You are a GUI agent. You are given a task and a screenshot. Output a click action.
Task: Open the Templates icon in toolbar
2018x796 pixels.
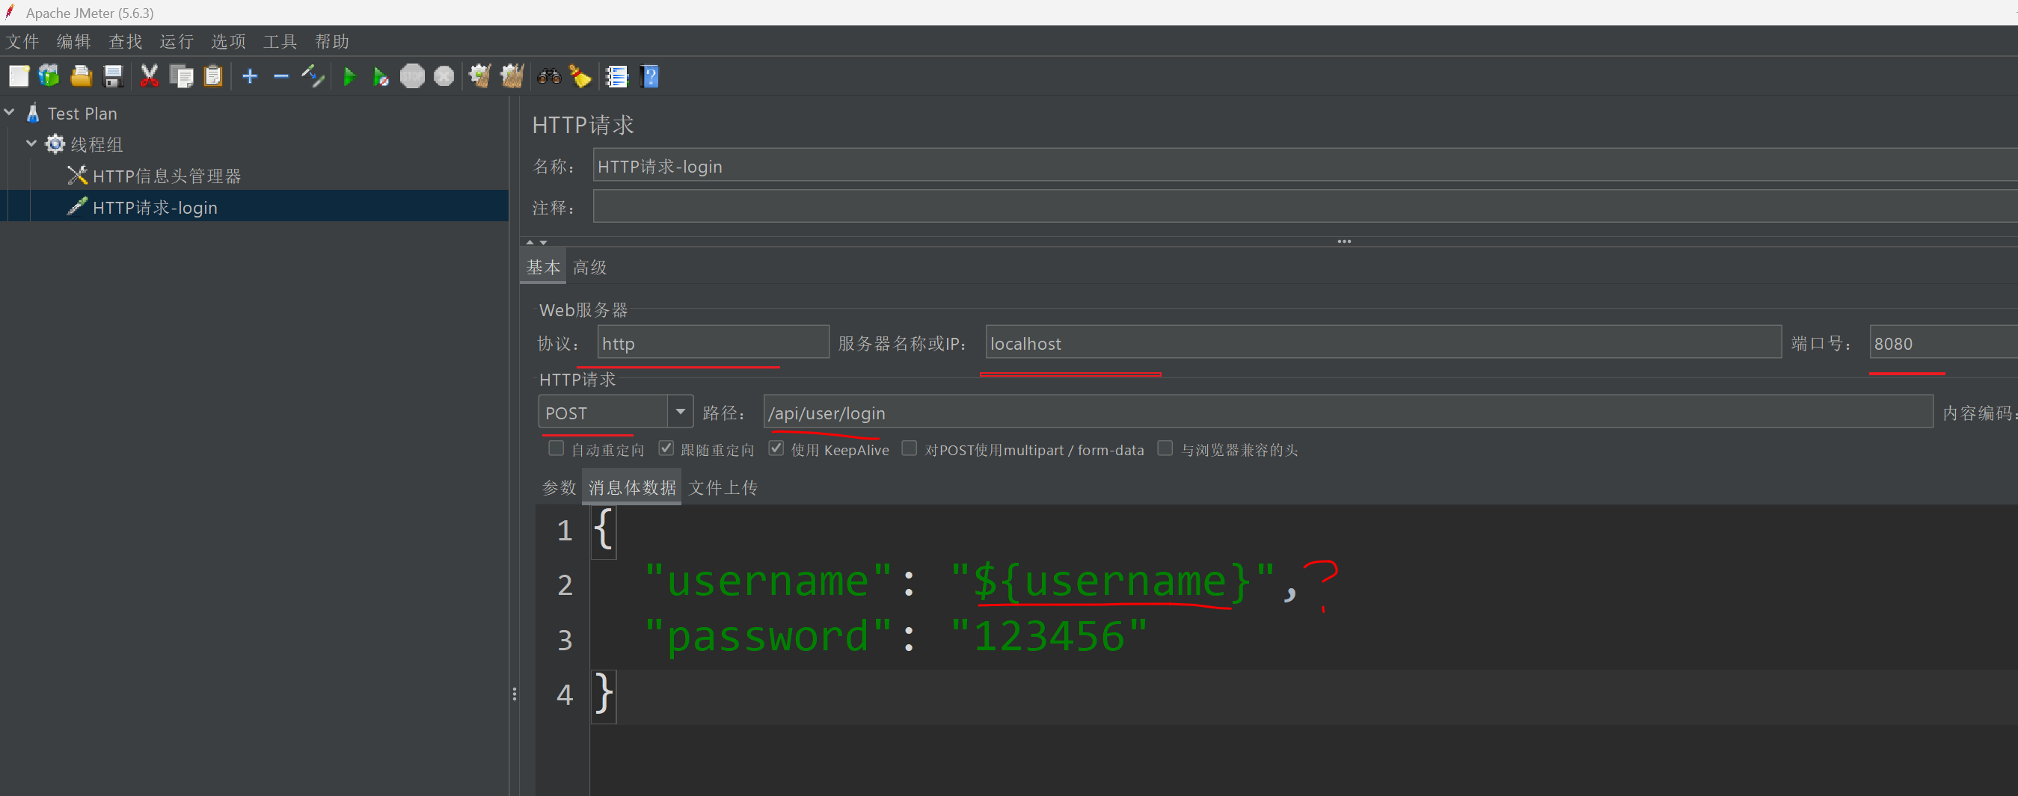[49, 76]
